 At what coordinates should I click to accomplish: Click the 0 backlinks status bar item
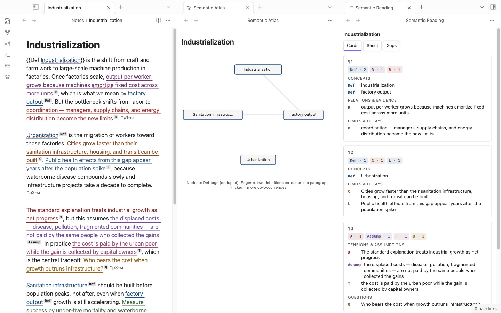coord(486,309)
